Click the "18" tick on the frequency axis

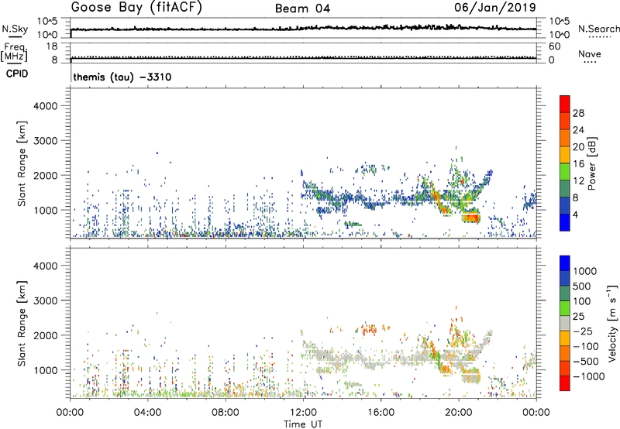(52, 46)
